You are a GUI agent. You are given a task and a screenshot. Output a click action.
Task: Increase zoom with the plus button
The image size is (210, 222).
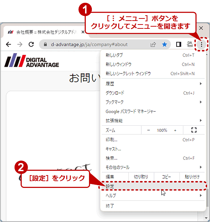point(175,130)
